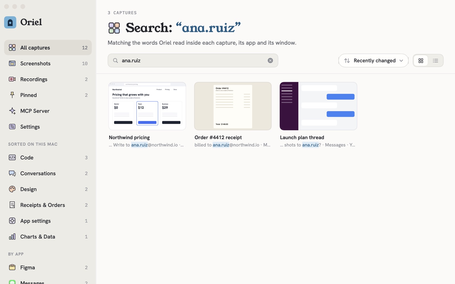Show Pinned captures
Screen dimensions: 455x284
[48, 95]
